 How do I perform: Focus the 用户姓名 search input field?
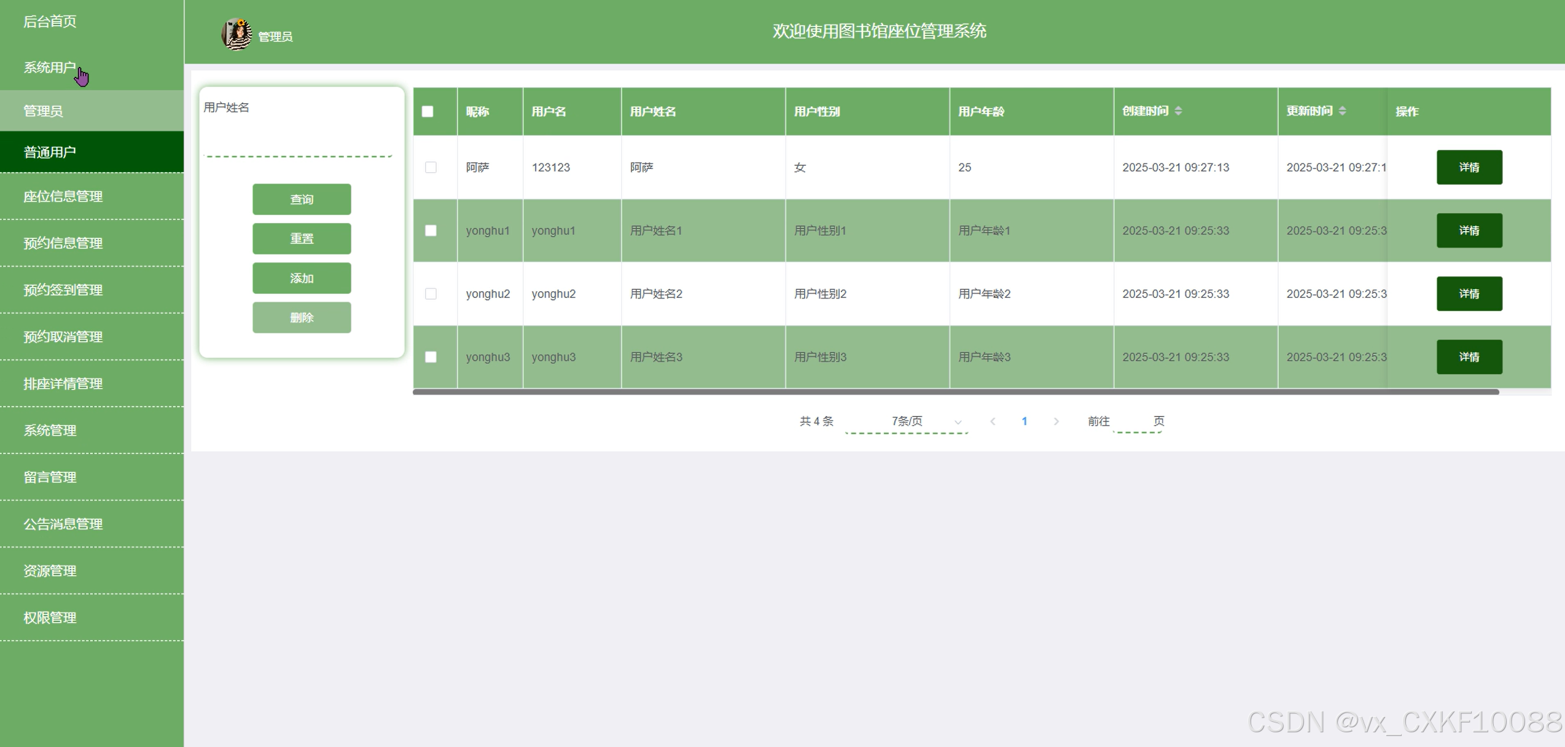[298, 144]
